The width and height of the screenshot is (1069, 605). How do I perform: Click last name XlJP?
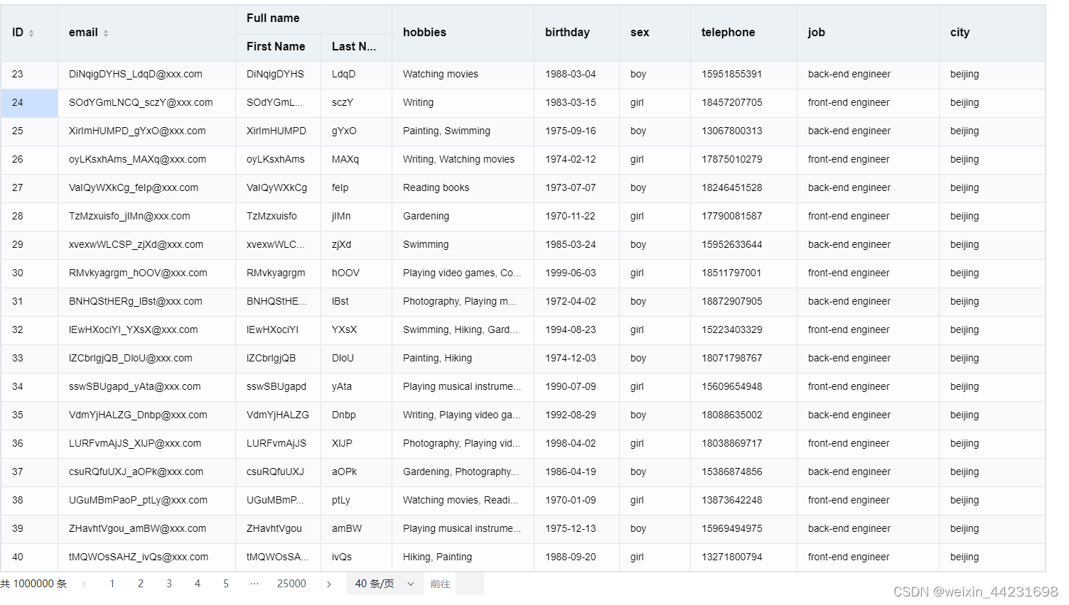342,444
